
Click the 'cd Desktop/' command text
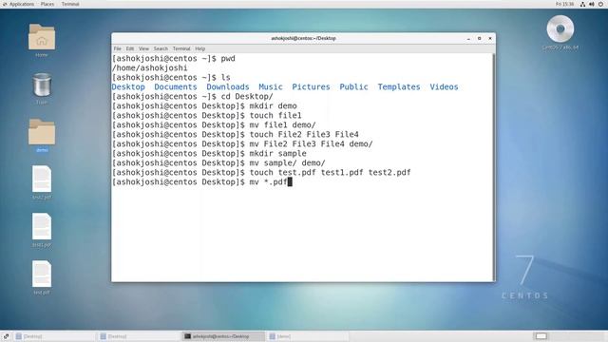(247, 97)
